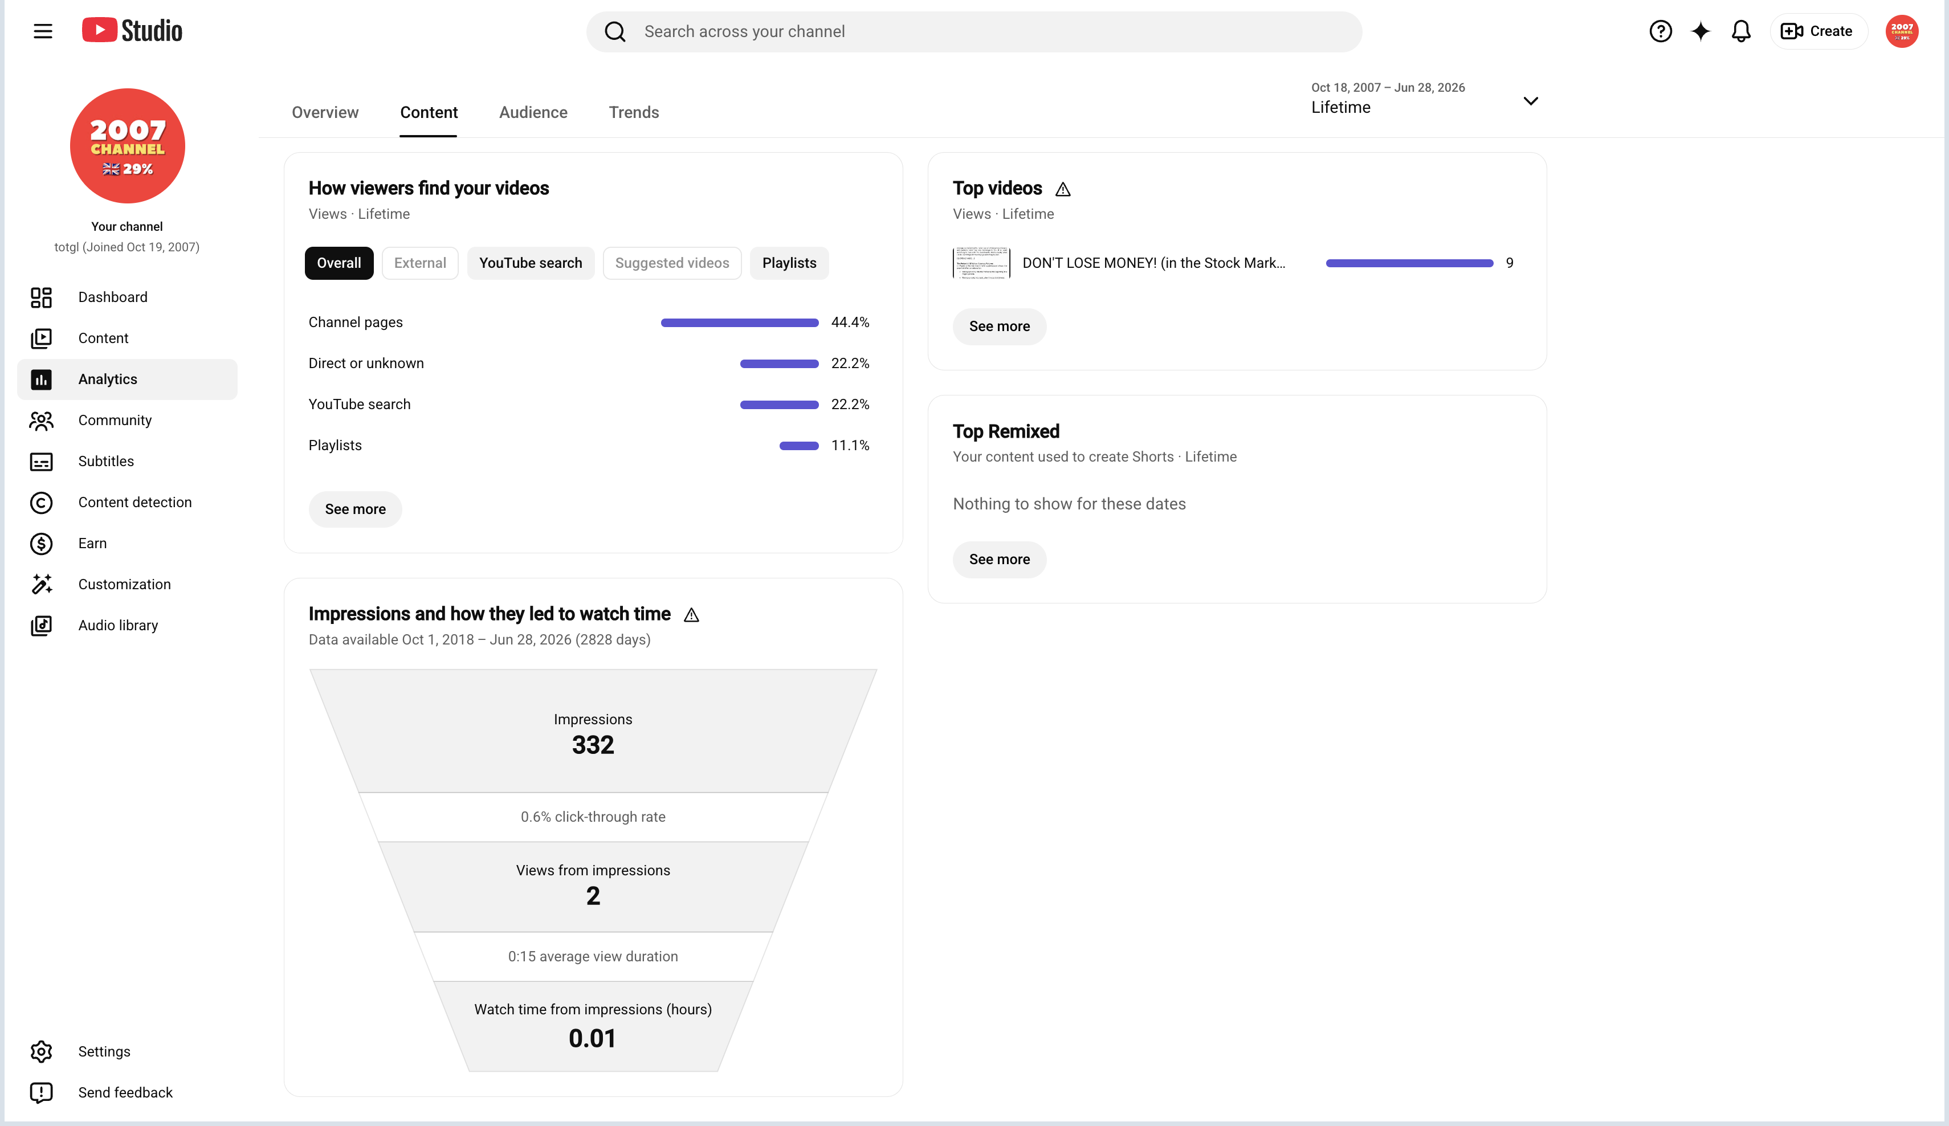This screenshot has width=1949, height=1126.
Task: Click the Send feedback icon
Action: (x=41, y=1092)
